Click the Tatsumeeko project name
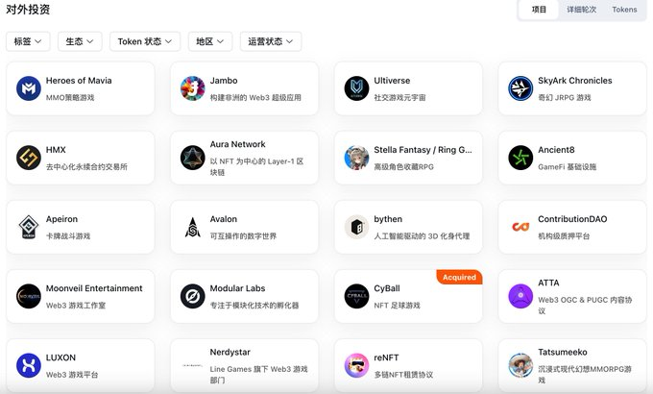 (562, 352)
